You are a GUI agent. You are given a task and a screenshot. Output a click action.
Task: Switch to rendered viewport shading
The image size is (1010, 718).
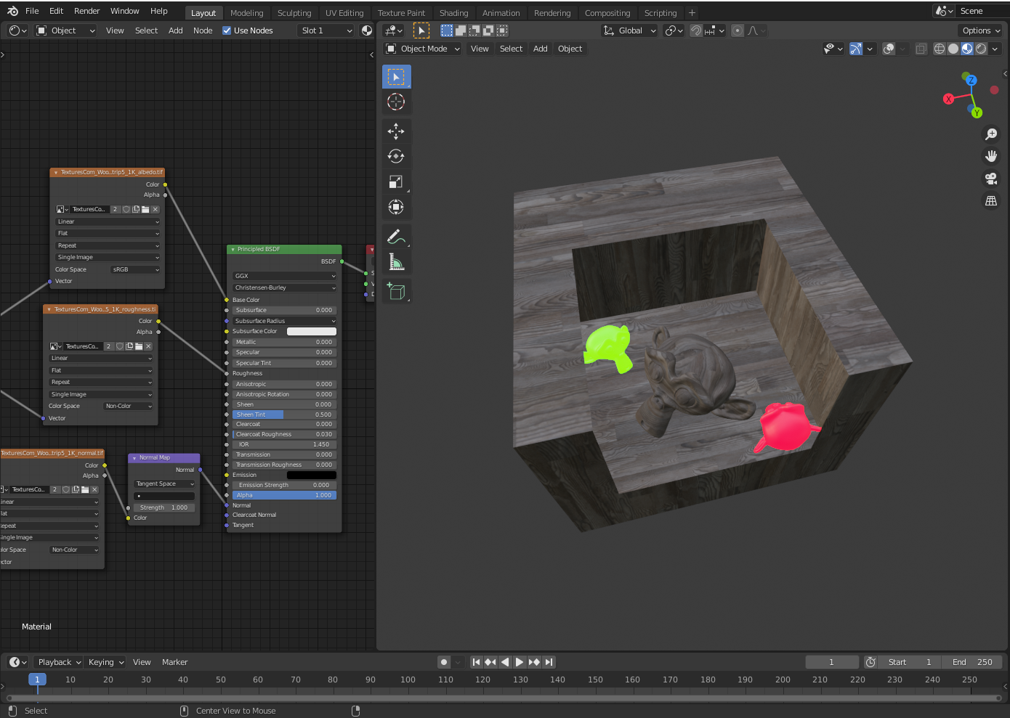click(x=981, y=49)
